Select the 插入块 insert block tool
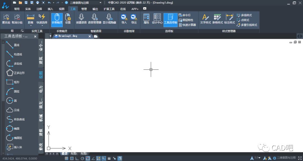 [x=14, y=147]
